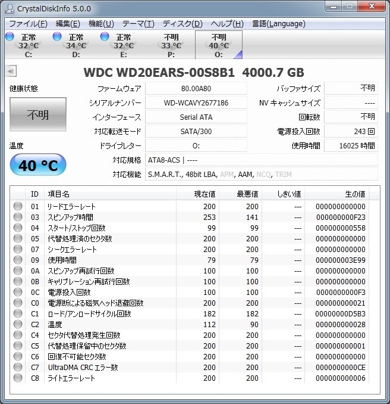The height and width of the screenshot is (404, 390).
Task: Click the model title WDC WD20EARS-00S8B1
Action: [x=159, y=73]
